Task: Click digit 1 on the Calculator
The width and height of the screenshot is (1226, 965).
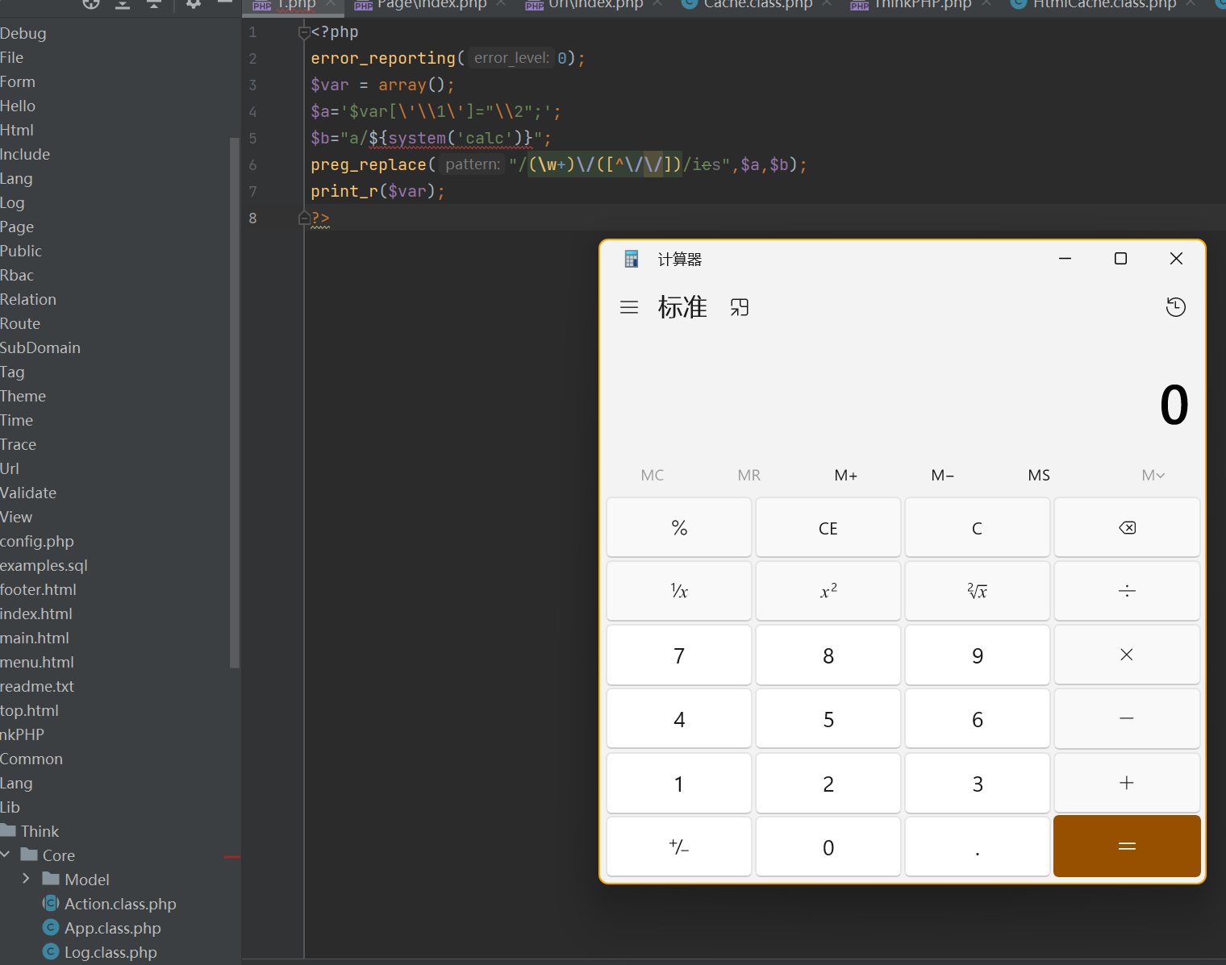Action: (x=679, y=783)
